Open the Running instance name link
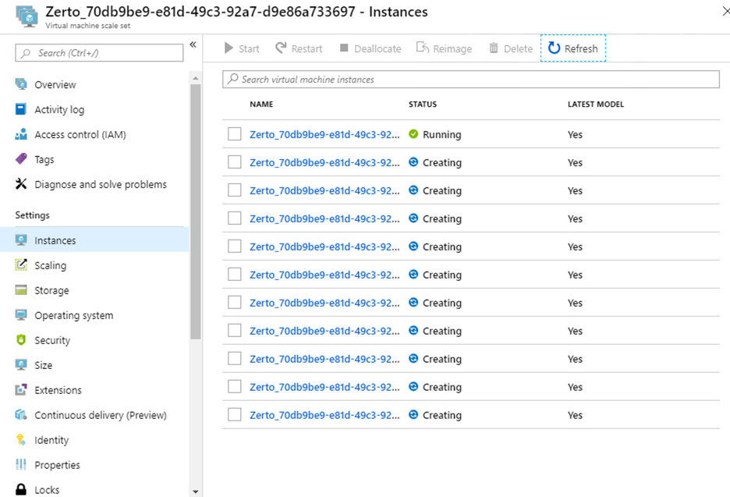Screen dimensions: 730x497 324,135
